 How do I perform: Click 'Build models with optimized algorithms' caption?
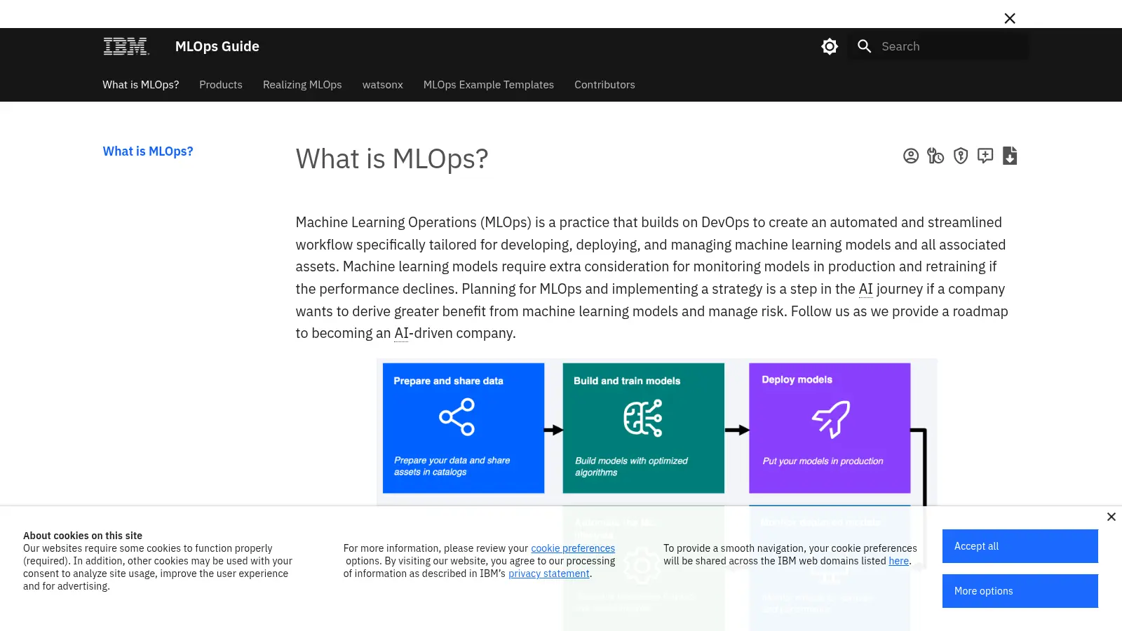click(x=631, y=466)
